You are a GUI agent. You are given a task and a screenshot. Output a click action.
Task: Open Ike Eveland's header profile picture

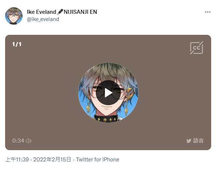pos(14,16)
